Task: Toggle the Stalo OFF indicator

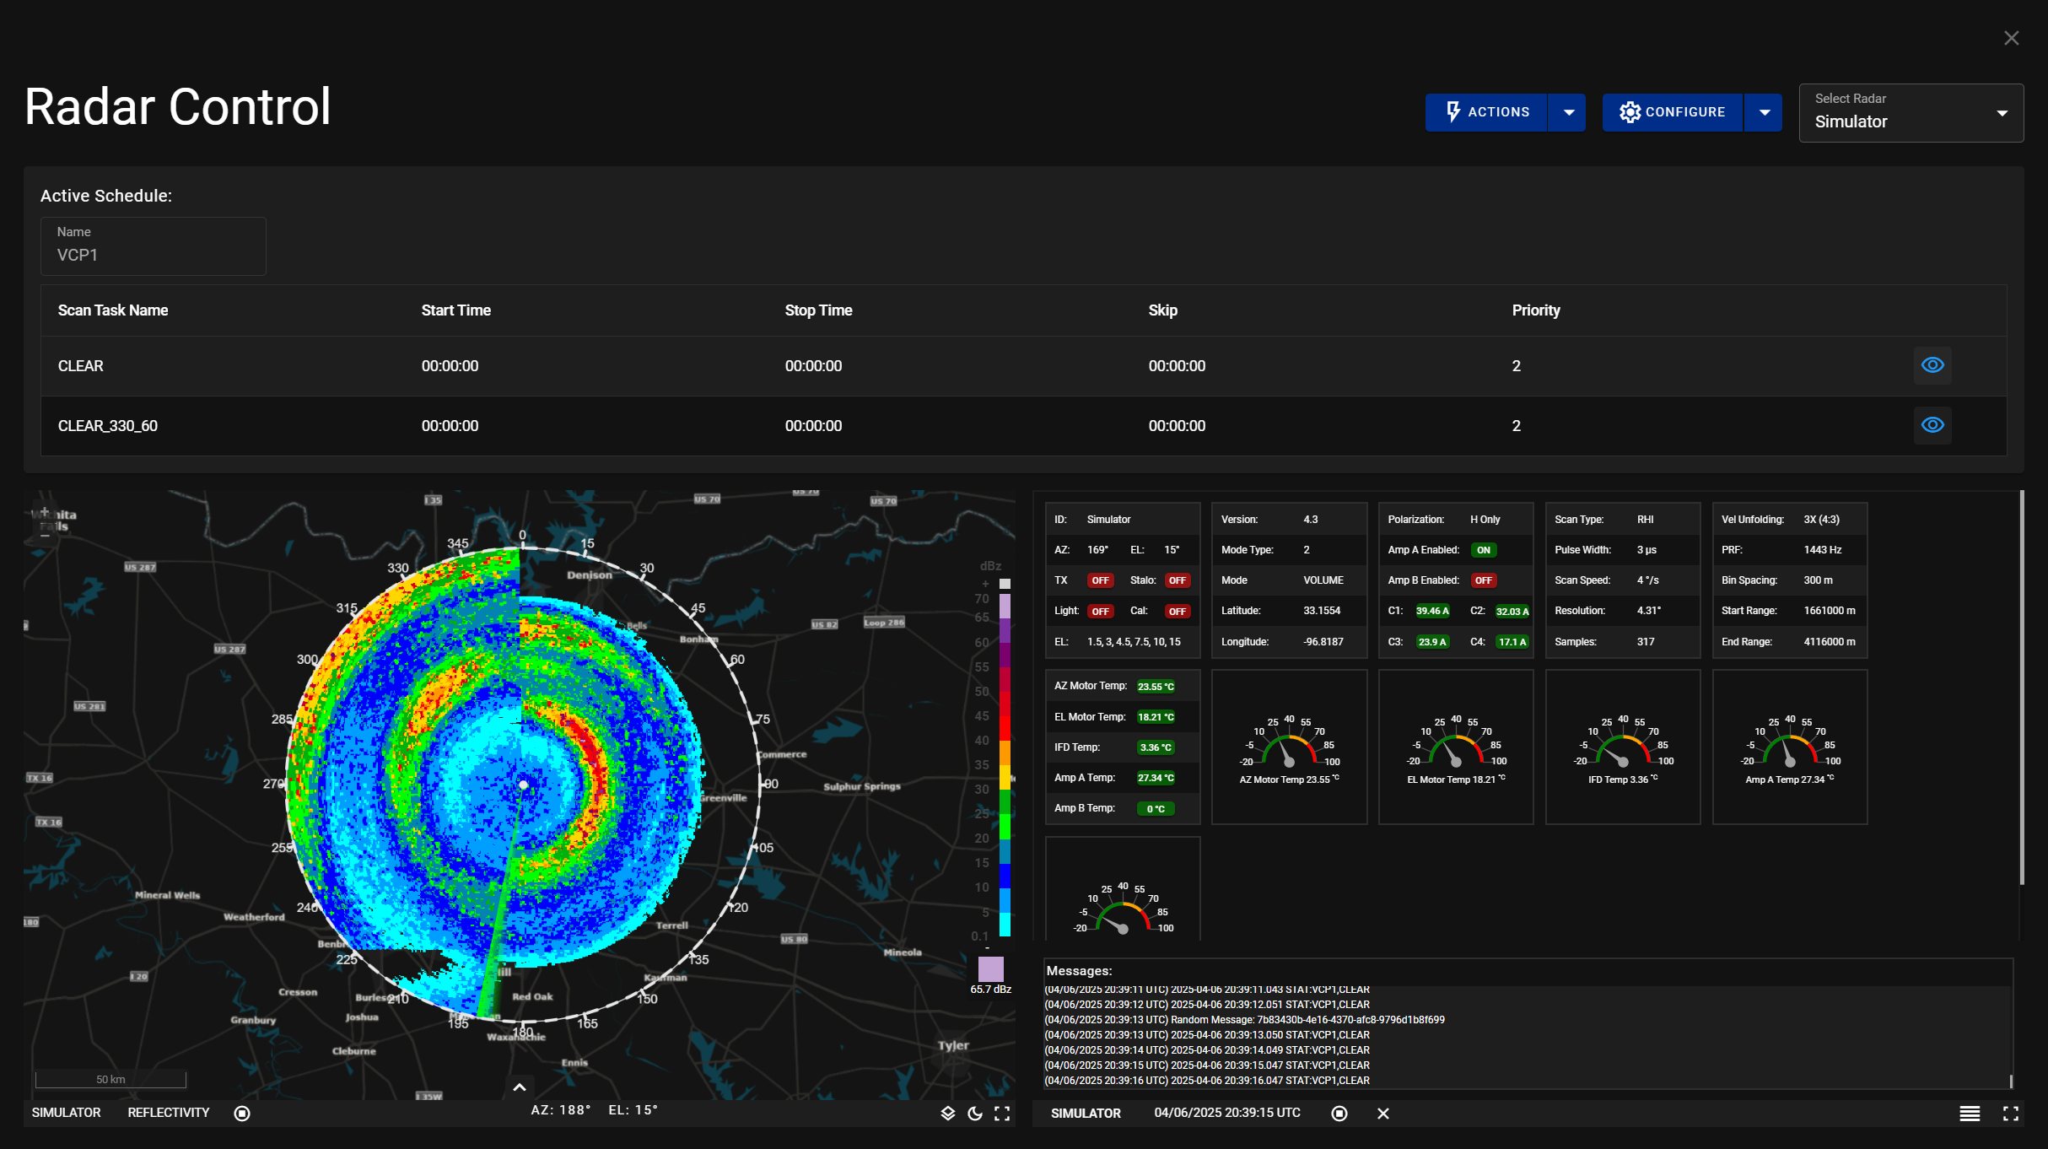Action: click(x=1178, y=580)
